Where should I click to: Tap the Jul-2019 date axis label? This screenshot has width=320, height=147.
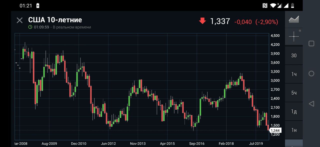click(x=256, y=144)
